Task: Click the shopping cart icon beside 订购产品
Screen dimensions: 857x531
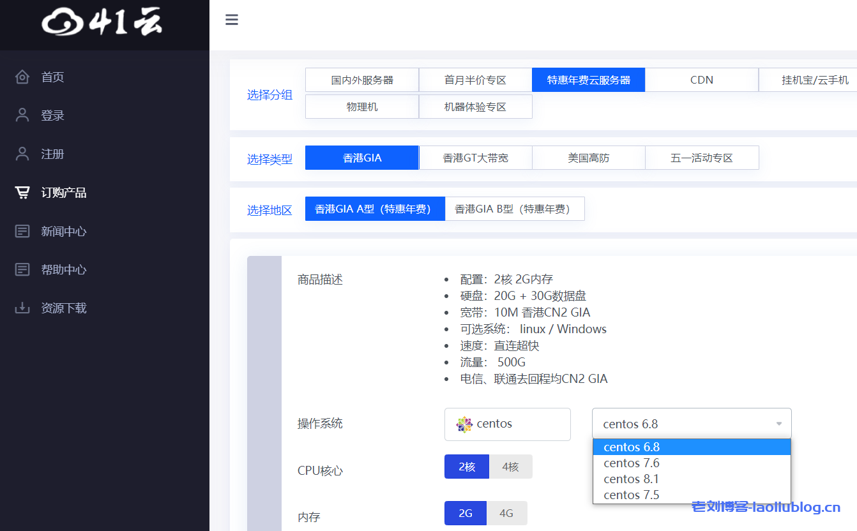Action: (22, 193)
